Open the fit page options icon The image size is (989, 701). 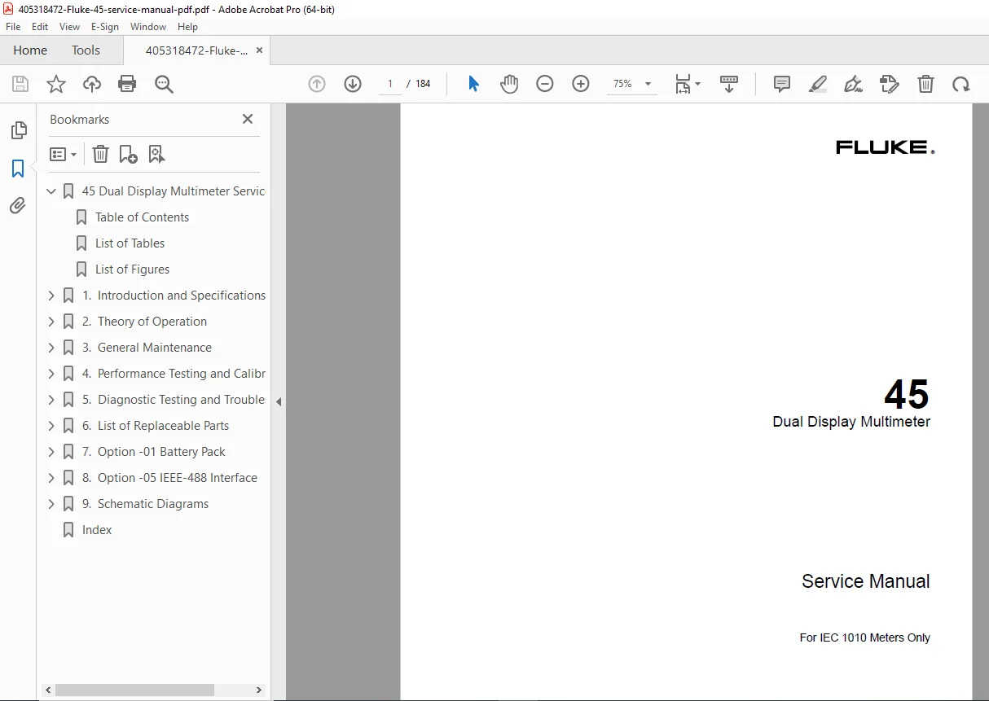click(x=687, y=84)
